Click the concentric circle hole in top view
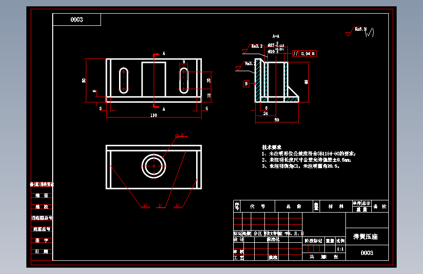 (x=154, y=166)
